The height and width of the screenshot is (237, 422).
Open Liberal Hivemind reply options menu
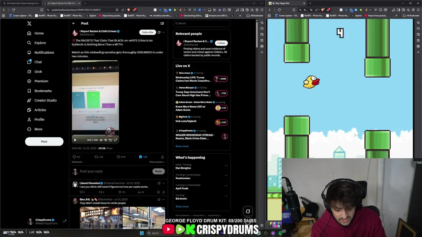(164, 183)
